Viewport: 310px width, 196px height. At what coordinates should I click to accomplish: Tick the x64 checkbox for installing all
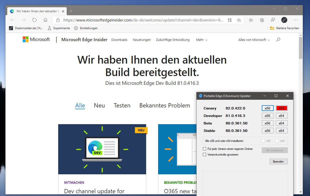[x=277, y=141]
